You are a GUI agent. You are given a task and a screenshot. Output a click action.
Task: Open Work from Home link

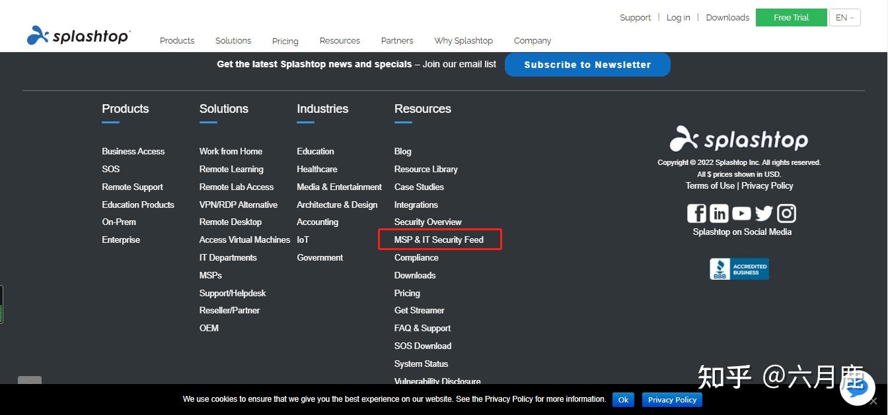(x=231, y=151)
